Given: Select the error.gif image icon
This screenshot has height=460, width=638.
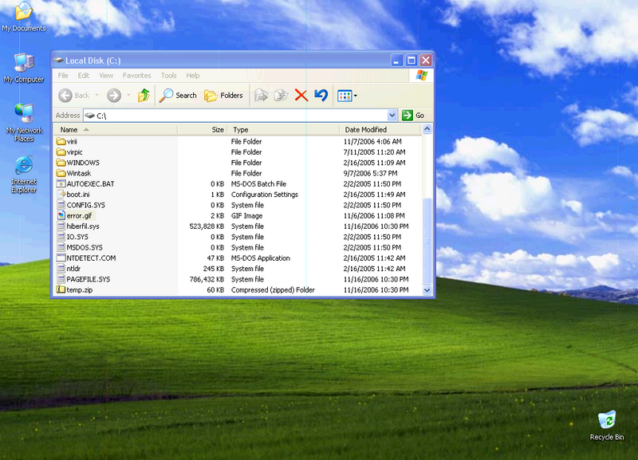Looking at the screenshot, I should click(x=61, y=215).
